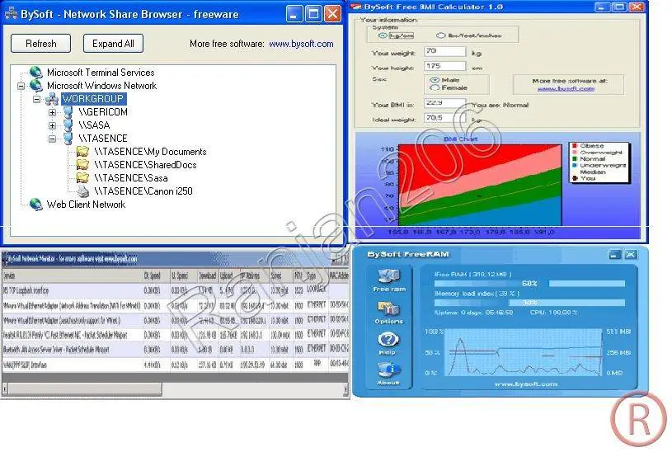This screenshot has width=672, height=452.
Task: Sort by the Download column header
Action: (208, 275)
